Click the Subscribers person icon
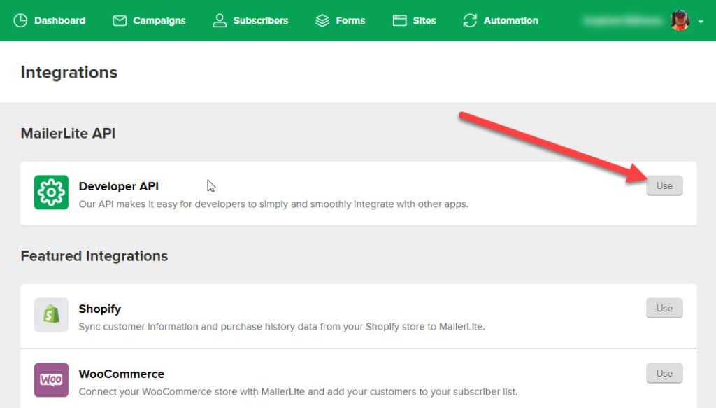 click(220, 20)
